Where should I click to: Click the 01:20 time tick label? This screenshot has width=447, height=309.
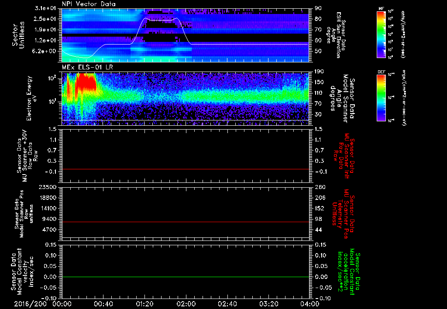click(144, 304)
